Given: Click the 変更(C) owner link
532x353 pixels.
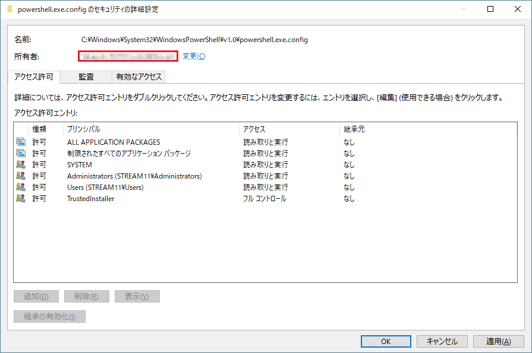Looking at the screenshot, I should [x=194, y=56].
